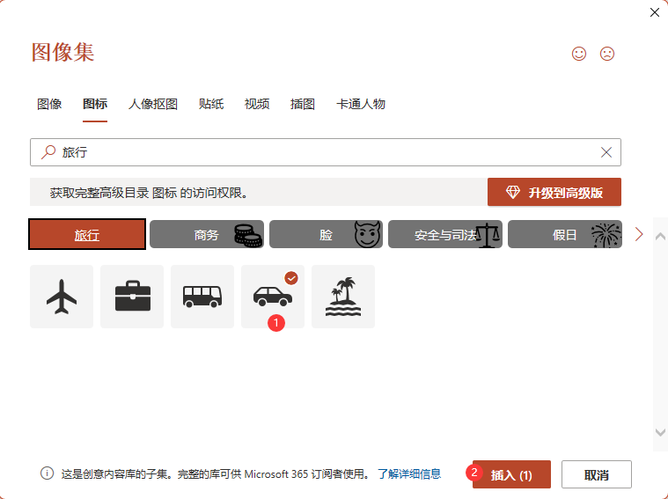Click the 取消 button
Viewport: 668px width, 499px height.
[597, 474]
